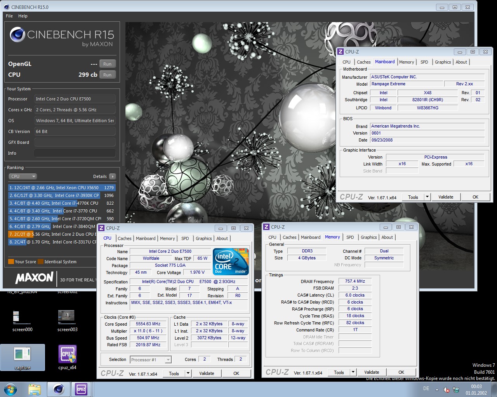Click OK in Mainboard CPU-Z window
The height and width of the screenshot is (397, 497).
pos(475,197)
